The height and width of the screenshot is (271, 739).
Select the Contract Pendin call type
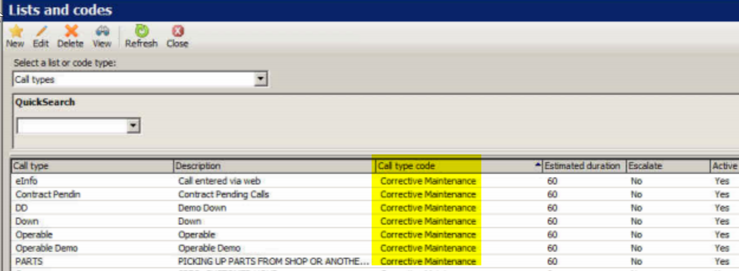pyautogui.click(x=48, y=195)
